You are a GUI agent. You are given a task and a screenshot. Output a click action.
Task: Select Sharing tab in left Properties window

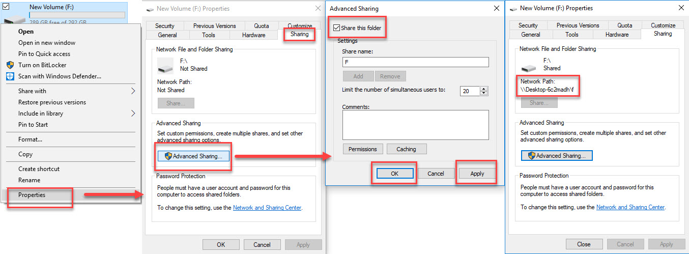[300, 34]
